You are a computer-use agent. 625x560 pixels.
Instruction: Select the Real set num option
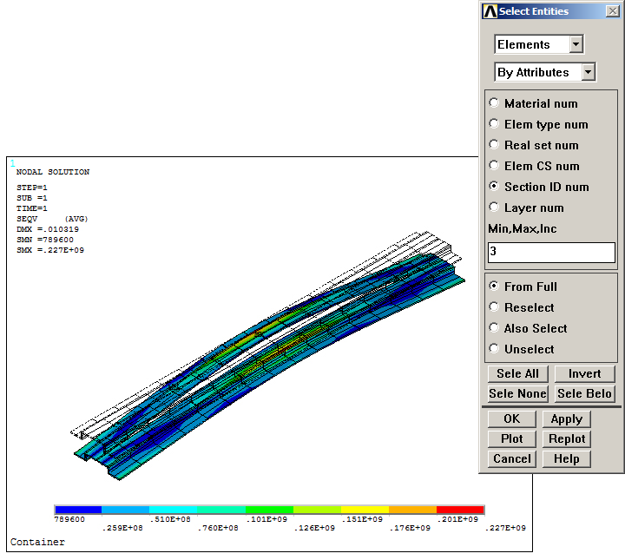click(495, 145)
